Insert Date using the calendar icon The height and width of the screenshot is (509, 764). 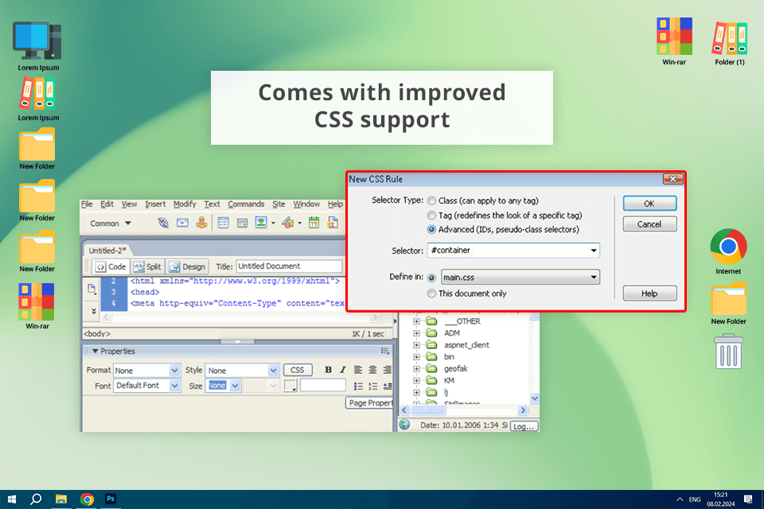pos(314,223)
